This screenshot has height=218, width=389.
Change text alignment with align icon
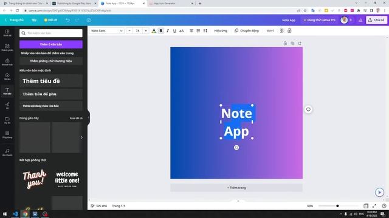click(x=191, y=31)
